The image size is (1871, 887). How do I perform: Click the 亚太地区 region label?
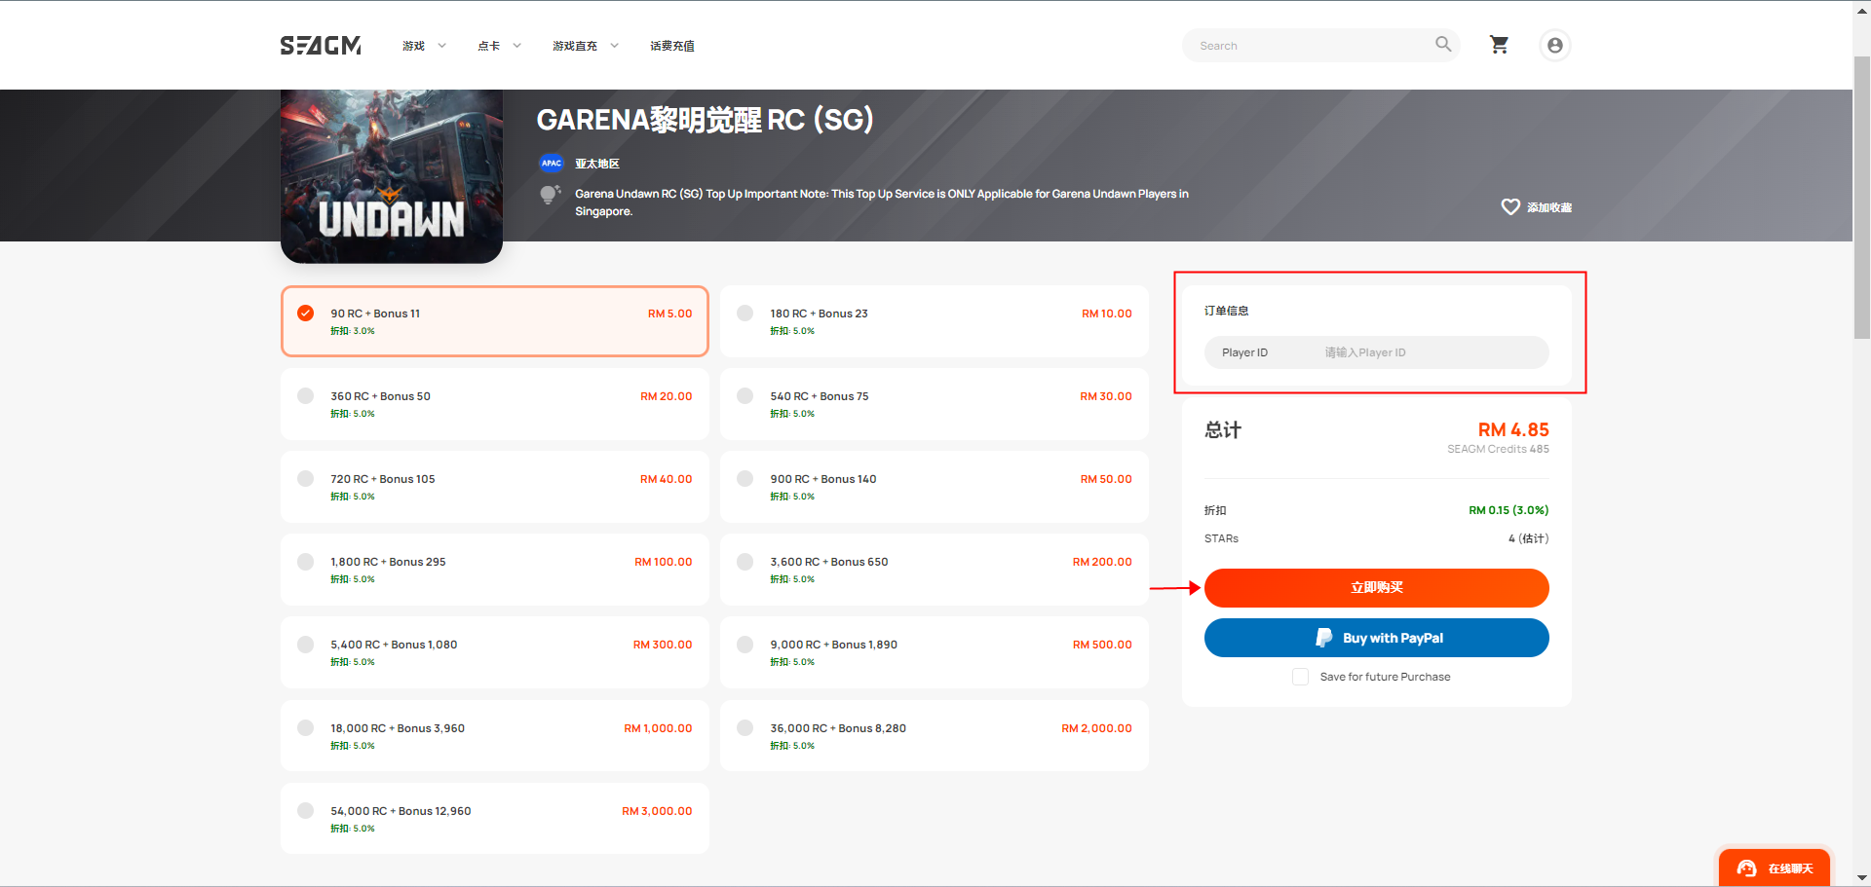tap(597, 164)
